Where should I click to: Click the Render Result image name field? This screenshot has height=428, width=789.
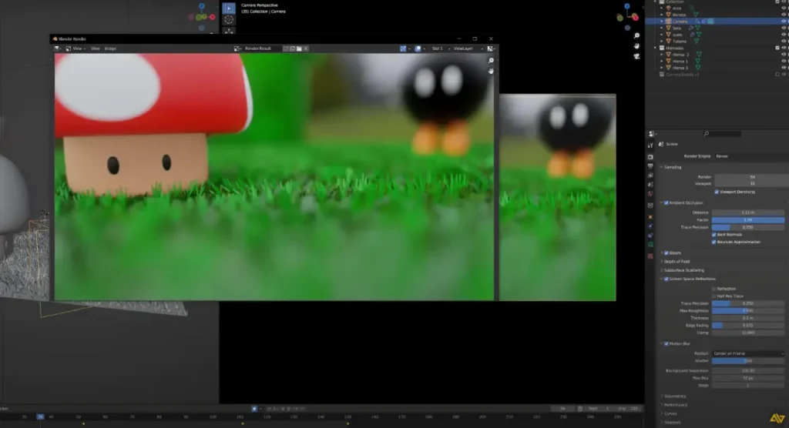[261, 48]
